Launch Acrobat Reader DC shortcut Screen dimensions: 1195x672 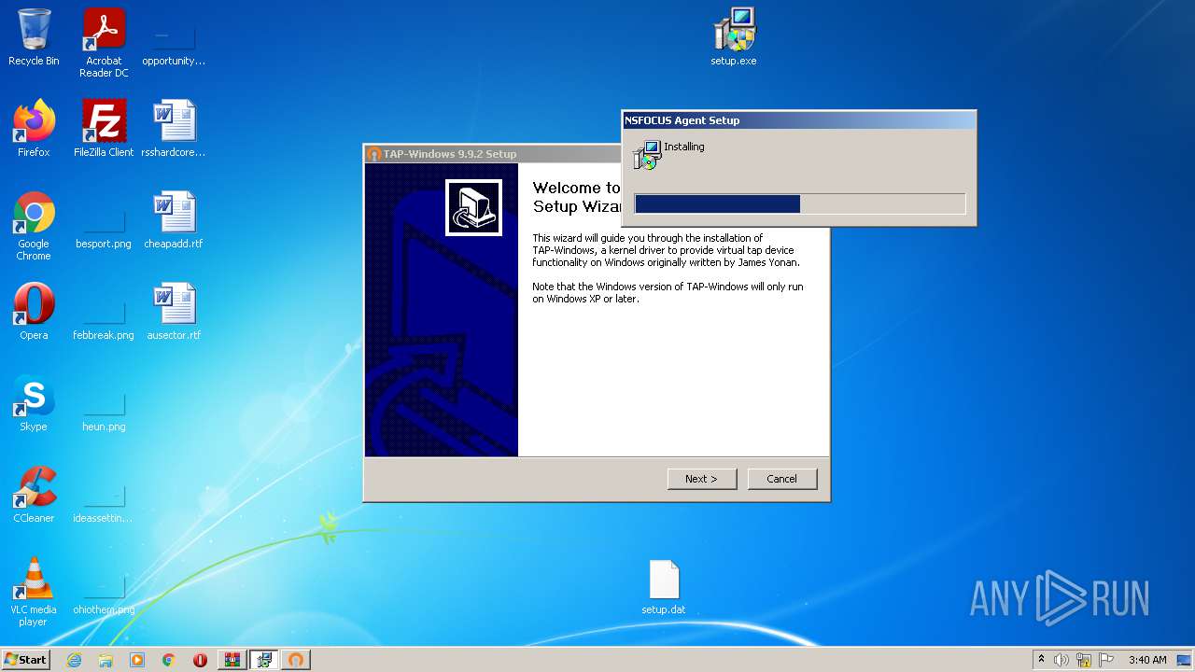[x=104, y=43]
